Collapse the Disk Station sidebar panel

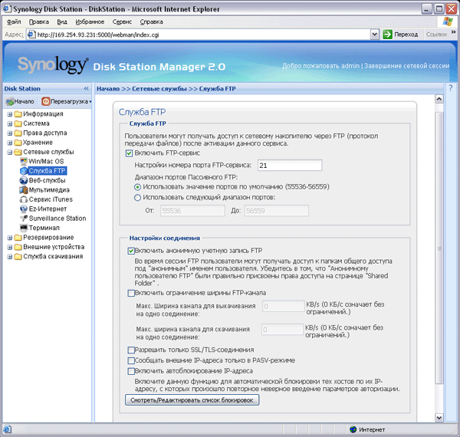[86, 88]
